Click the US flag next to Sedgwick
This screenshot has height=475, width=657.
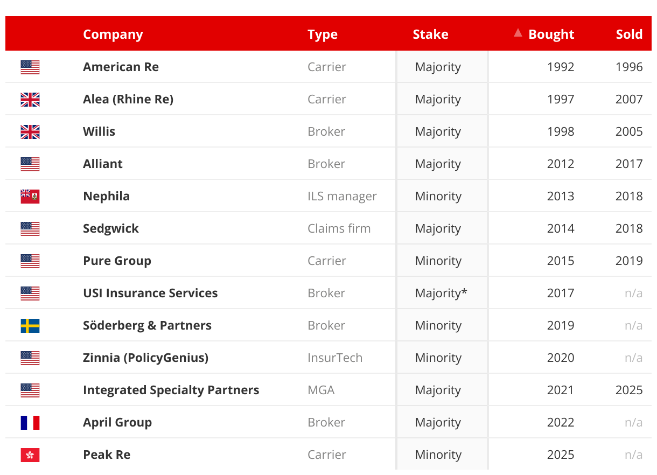pos(30,229)
